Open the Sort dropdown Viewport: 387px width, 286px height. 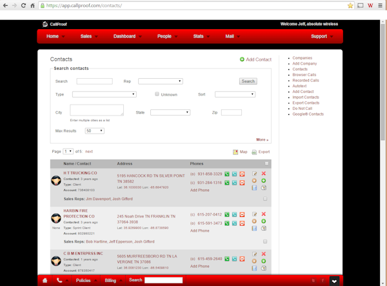coord(235,94)
